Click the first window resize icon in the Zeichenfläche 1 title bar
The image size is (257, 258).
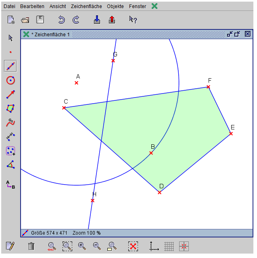click(x=230, y=34)
